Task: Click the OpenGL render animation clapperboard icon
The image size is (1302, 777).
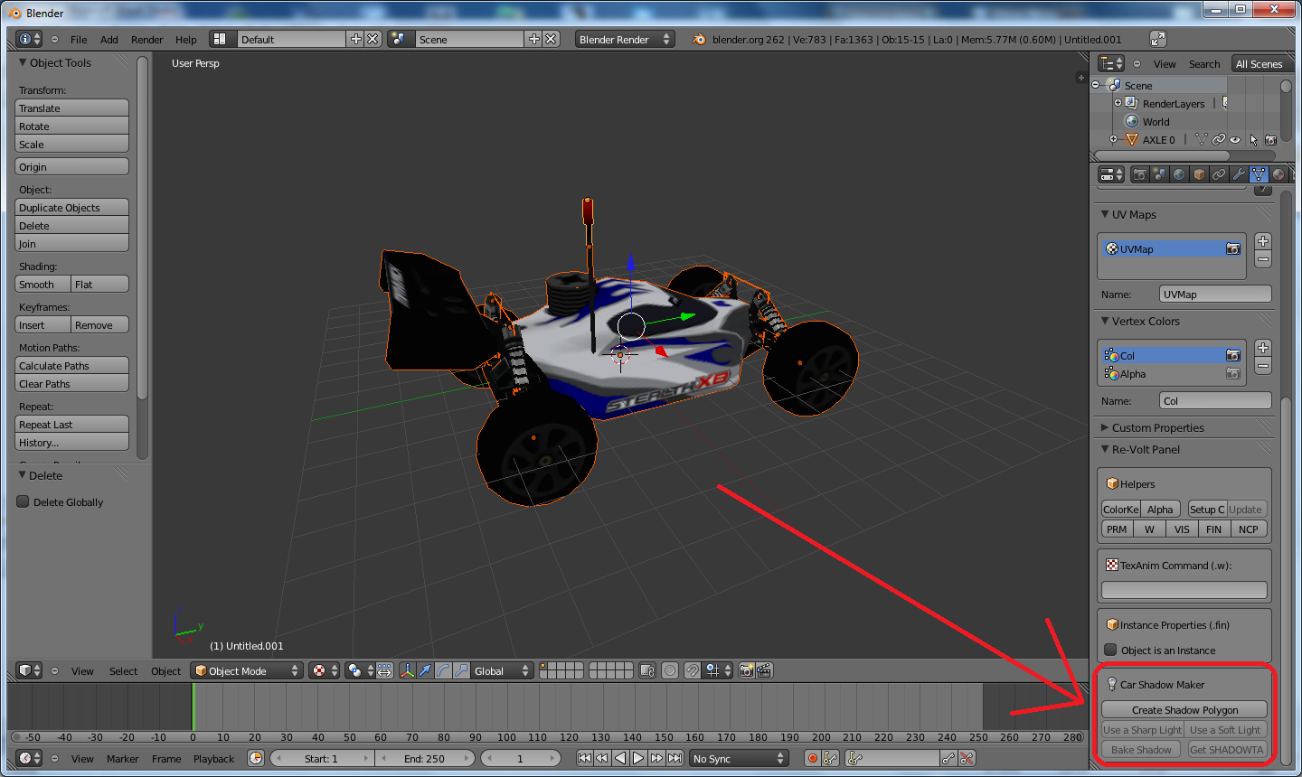Action: 764,670
